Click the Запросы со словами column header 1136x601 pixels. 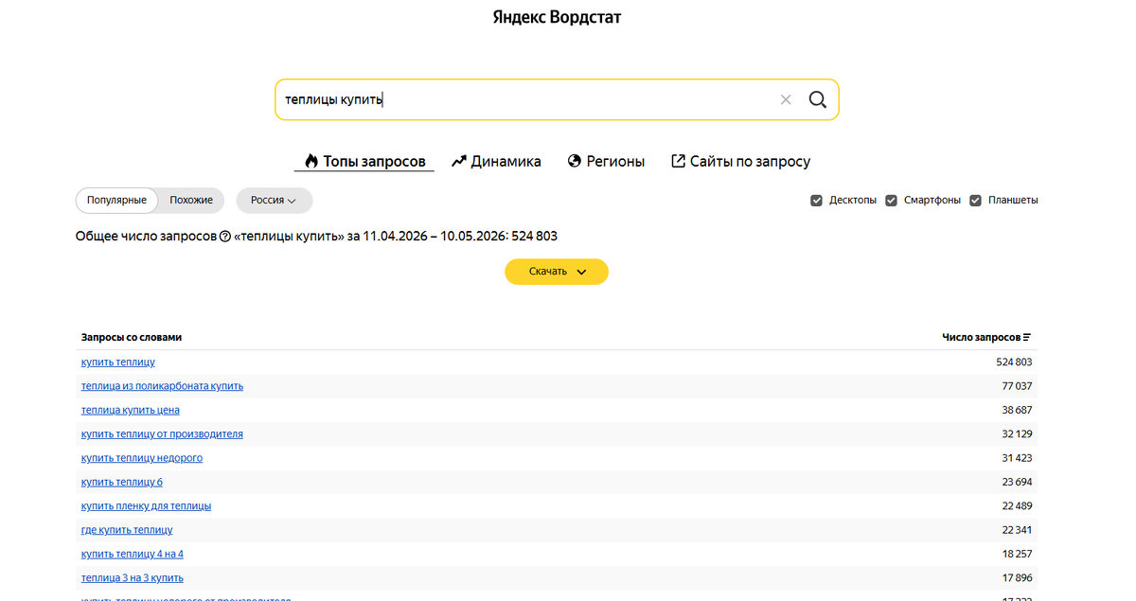132,337
